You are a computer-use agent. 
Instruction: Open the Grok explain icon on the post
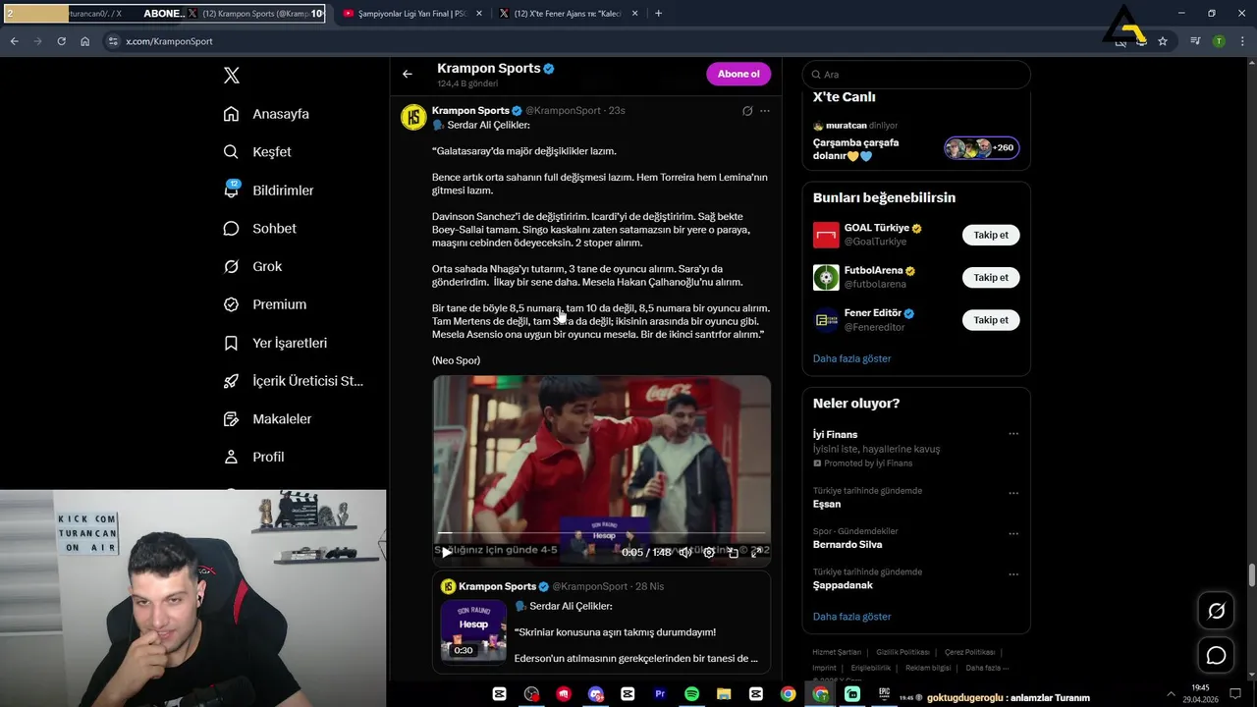(747, 111)
